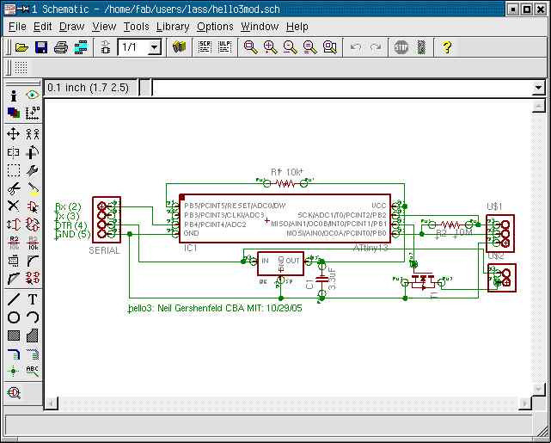
Task: Print the schematic via the printer icon
Action: [61, 47]
